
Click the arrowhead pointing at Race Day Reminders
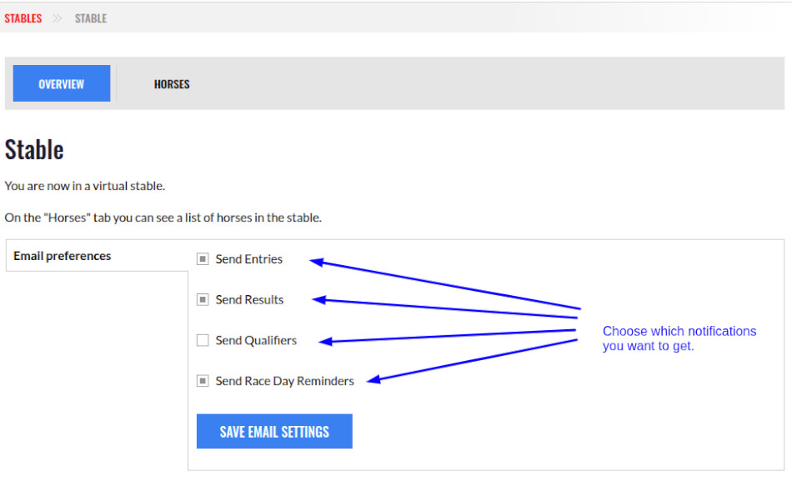coord(374,379)
